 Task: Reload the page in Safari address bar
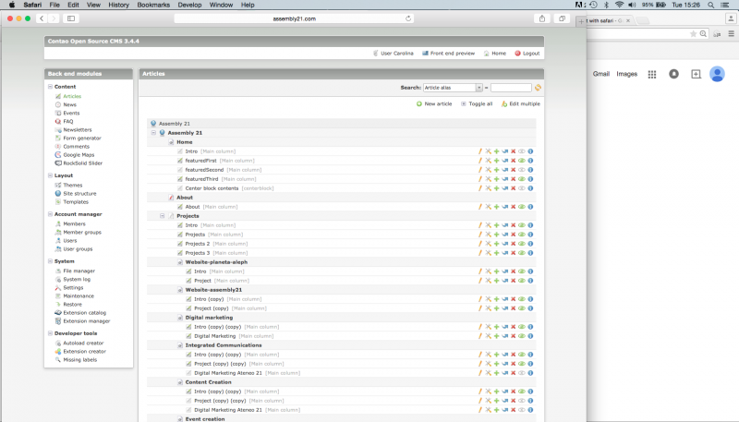click(x=408, y=18)
